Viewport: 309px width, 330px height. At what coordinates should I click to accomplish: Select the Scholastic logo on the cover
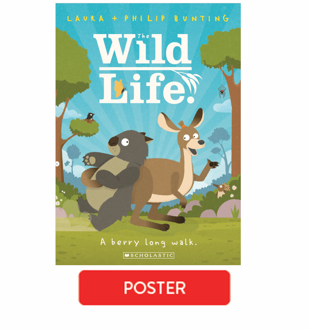pyautogui.click(x=149, y=255)
